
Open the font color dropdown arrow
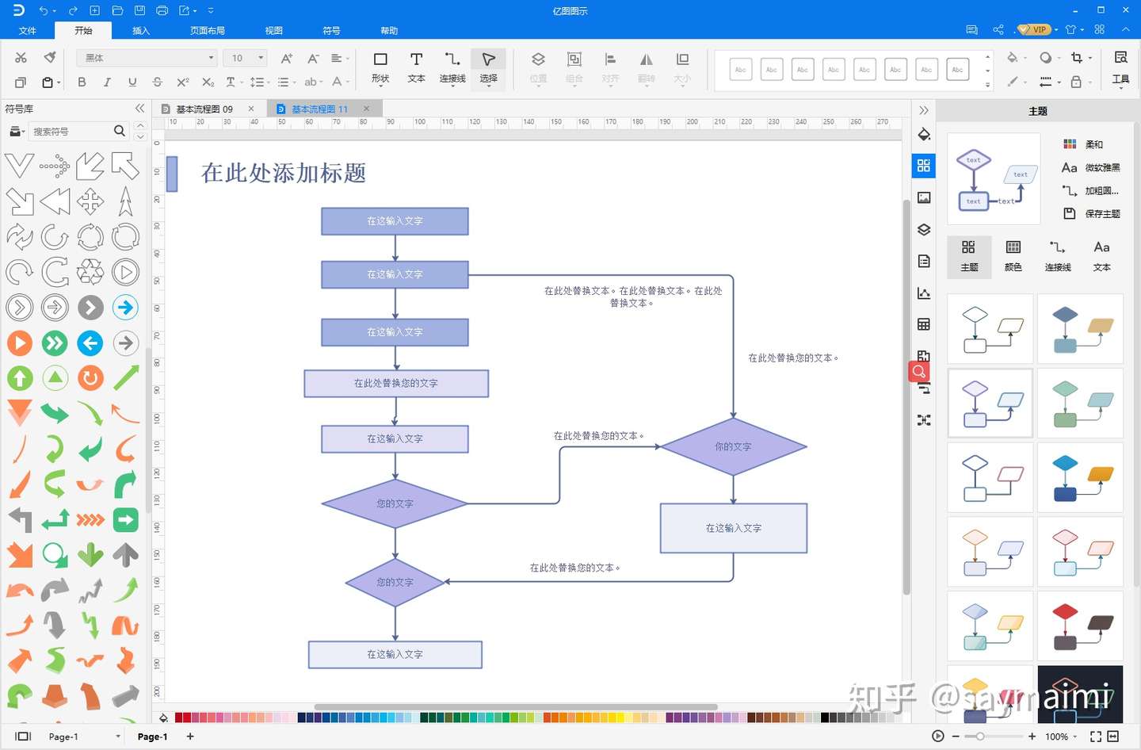(348, 82)
